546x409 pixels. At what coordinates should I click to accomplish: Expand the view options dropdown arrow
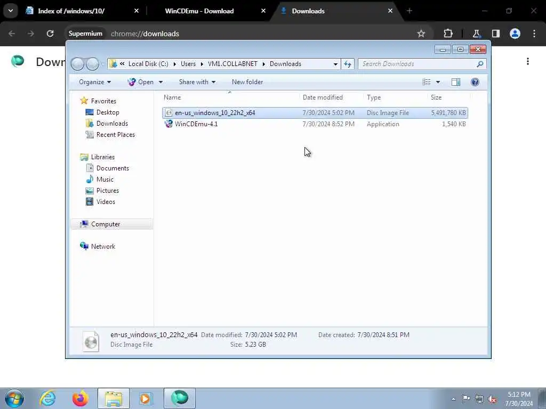[438, 82]
